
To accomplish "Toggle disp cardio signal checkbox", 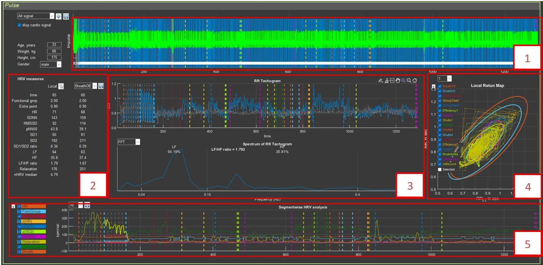I will tap(20, 25).
